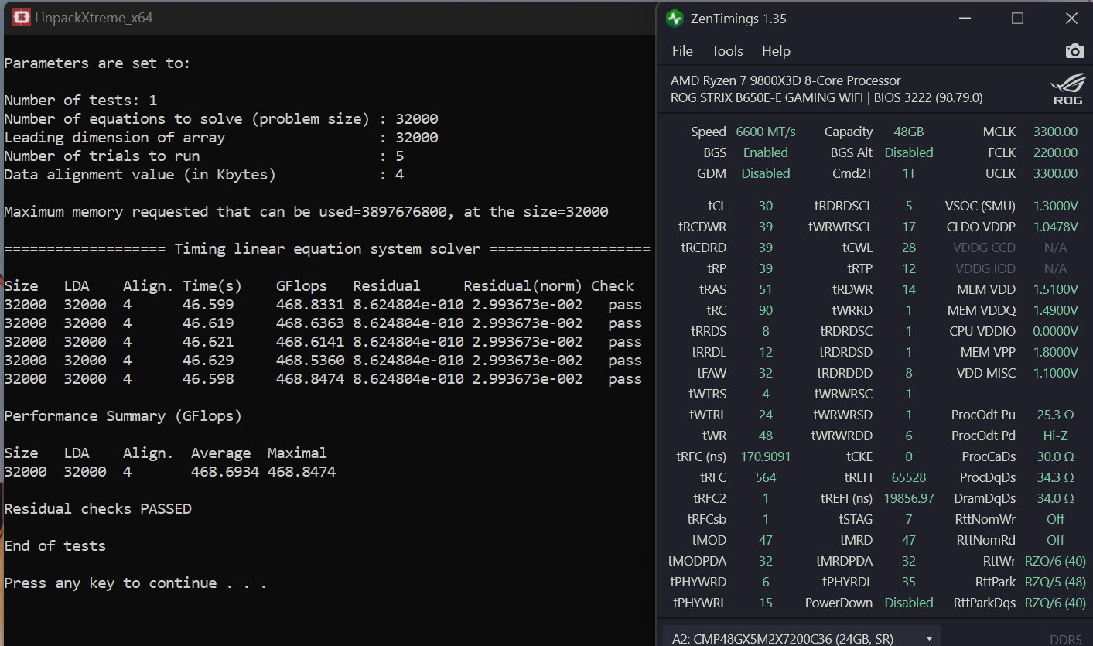Image resolution: width=1093 pixels, height=646 pixels.
Task: Click the ROG logo in ZenTimings
Action: coord(1067,90)
